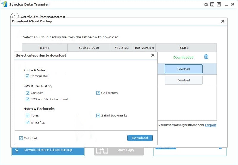Click the download arrow icon on iCloud backup button
The width and height of the screenshot is (238, 165).
17,150
